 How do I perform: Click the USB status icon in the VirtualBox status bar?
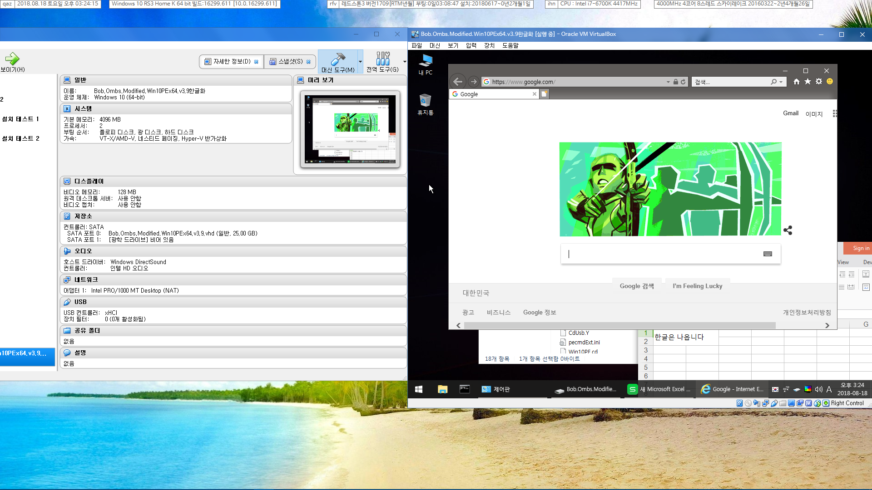coord(774,403)
